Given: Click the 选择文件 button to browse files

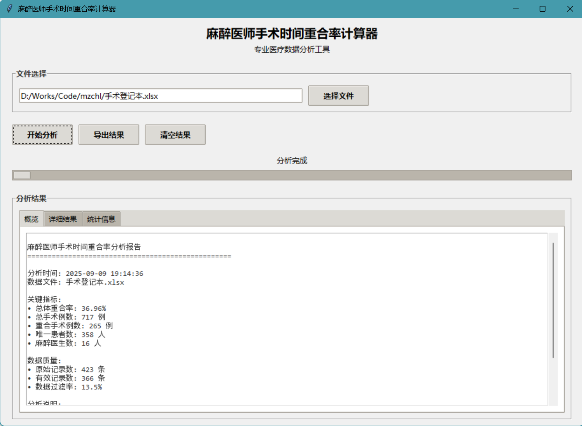Looking at the screenshot, I should tap(338, 96).
